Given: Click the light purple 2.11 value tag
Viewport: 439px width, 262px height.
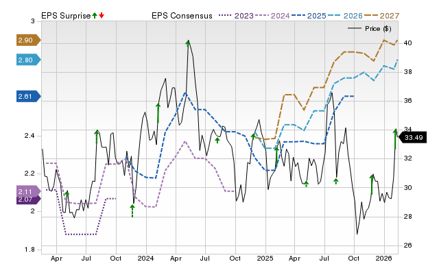Looking at the screenshot, I should pyautogui.click(x=29, y=192).
